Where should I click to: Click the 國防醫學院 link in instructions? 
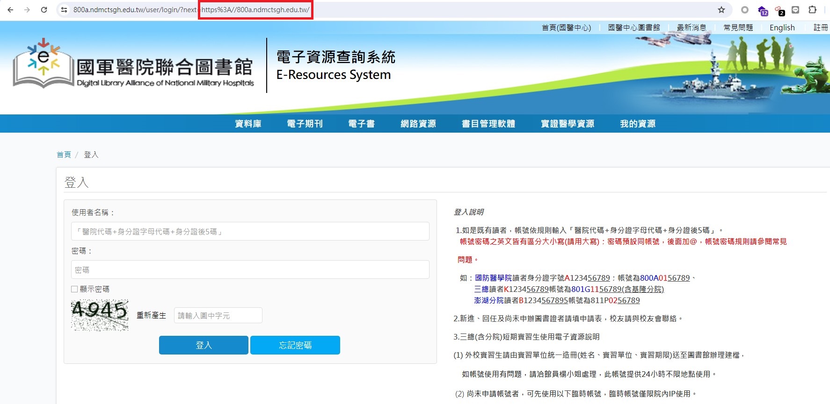[494, 278]
